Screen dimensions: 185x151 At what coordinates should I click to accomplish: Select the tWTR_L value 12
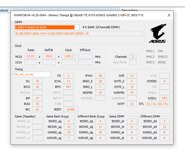(132, 87)
